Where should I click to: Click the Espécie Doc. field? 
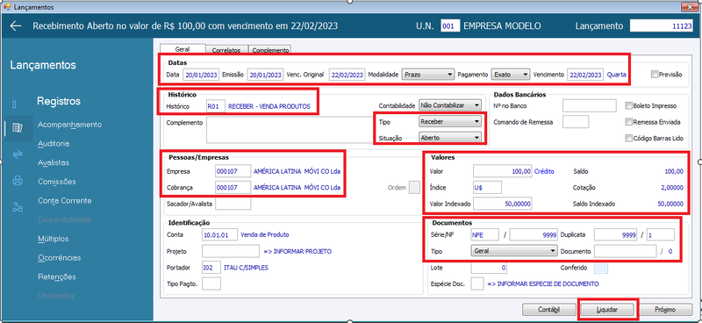coord(477,284)
